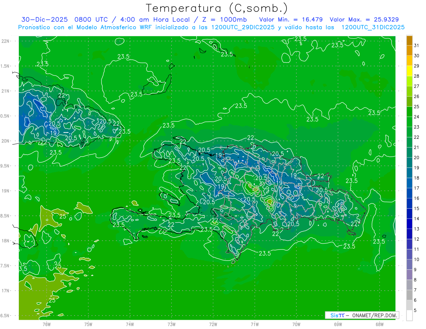
Task: Click the "8" label on the color scale
Action: tap(415, 280)
